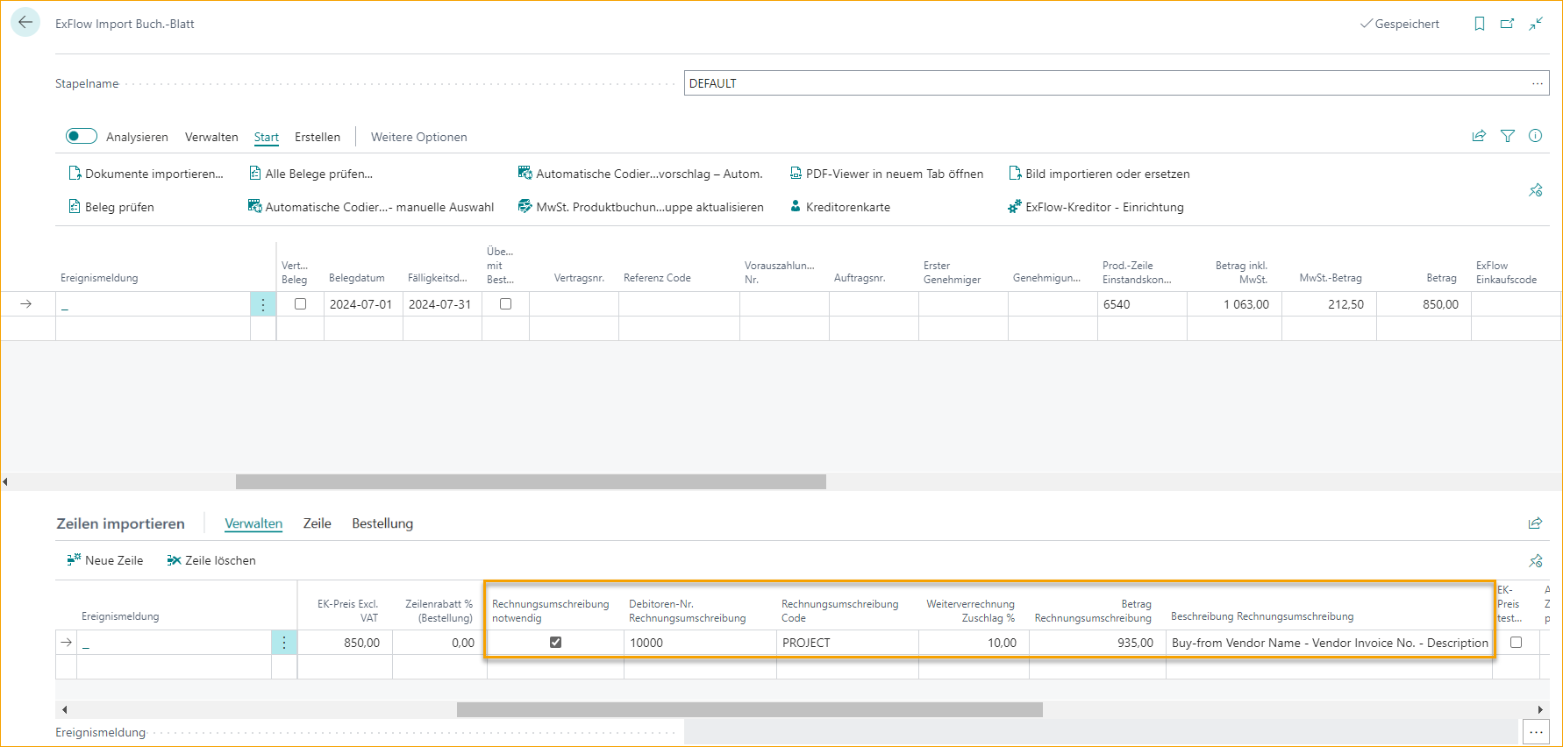This screenshot has width=1563, height=747.
Task: Uncheck Rechnungsumschreibung notwendig checkbox
Action: pos(555,642)
